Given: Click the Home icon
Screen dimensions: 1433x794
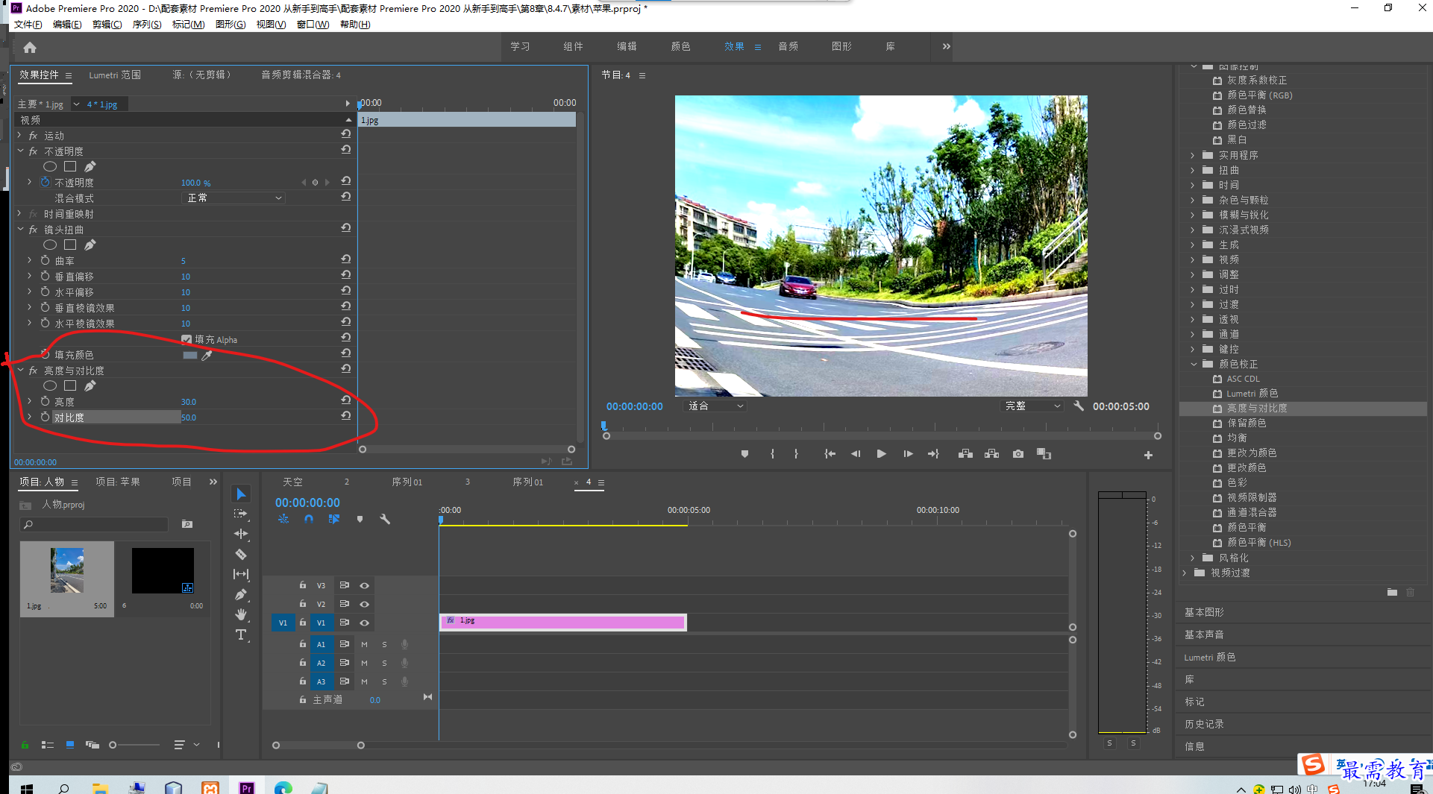Looking at the screenshot, I should click(x=30, y=48).
